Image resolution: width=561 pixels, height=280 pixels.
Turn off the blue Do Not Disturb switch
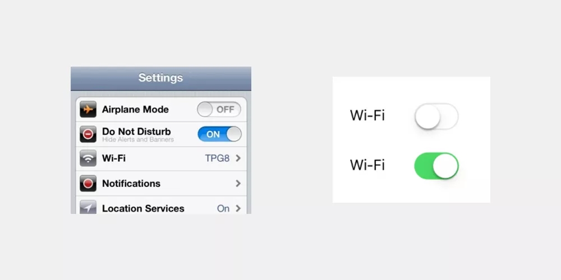pos(219,134)
